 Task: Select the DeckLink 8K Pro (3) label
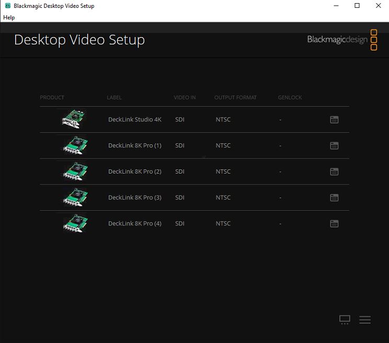point(135,198)
